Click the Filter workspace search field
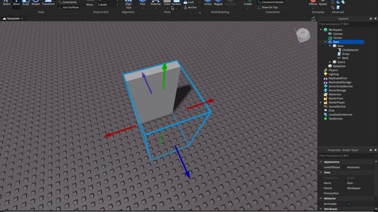This screenshot has height=212, width=378. click(x=347, y=24)
